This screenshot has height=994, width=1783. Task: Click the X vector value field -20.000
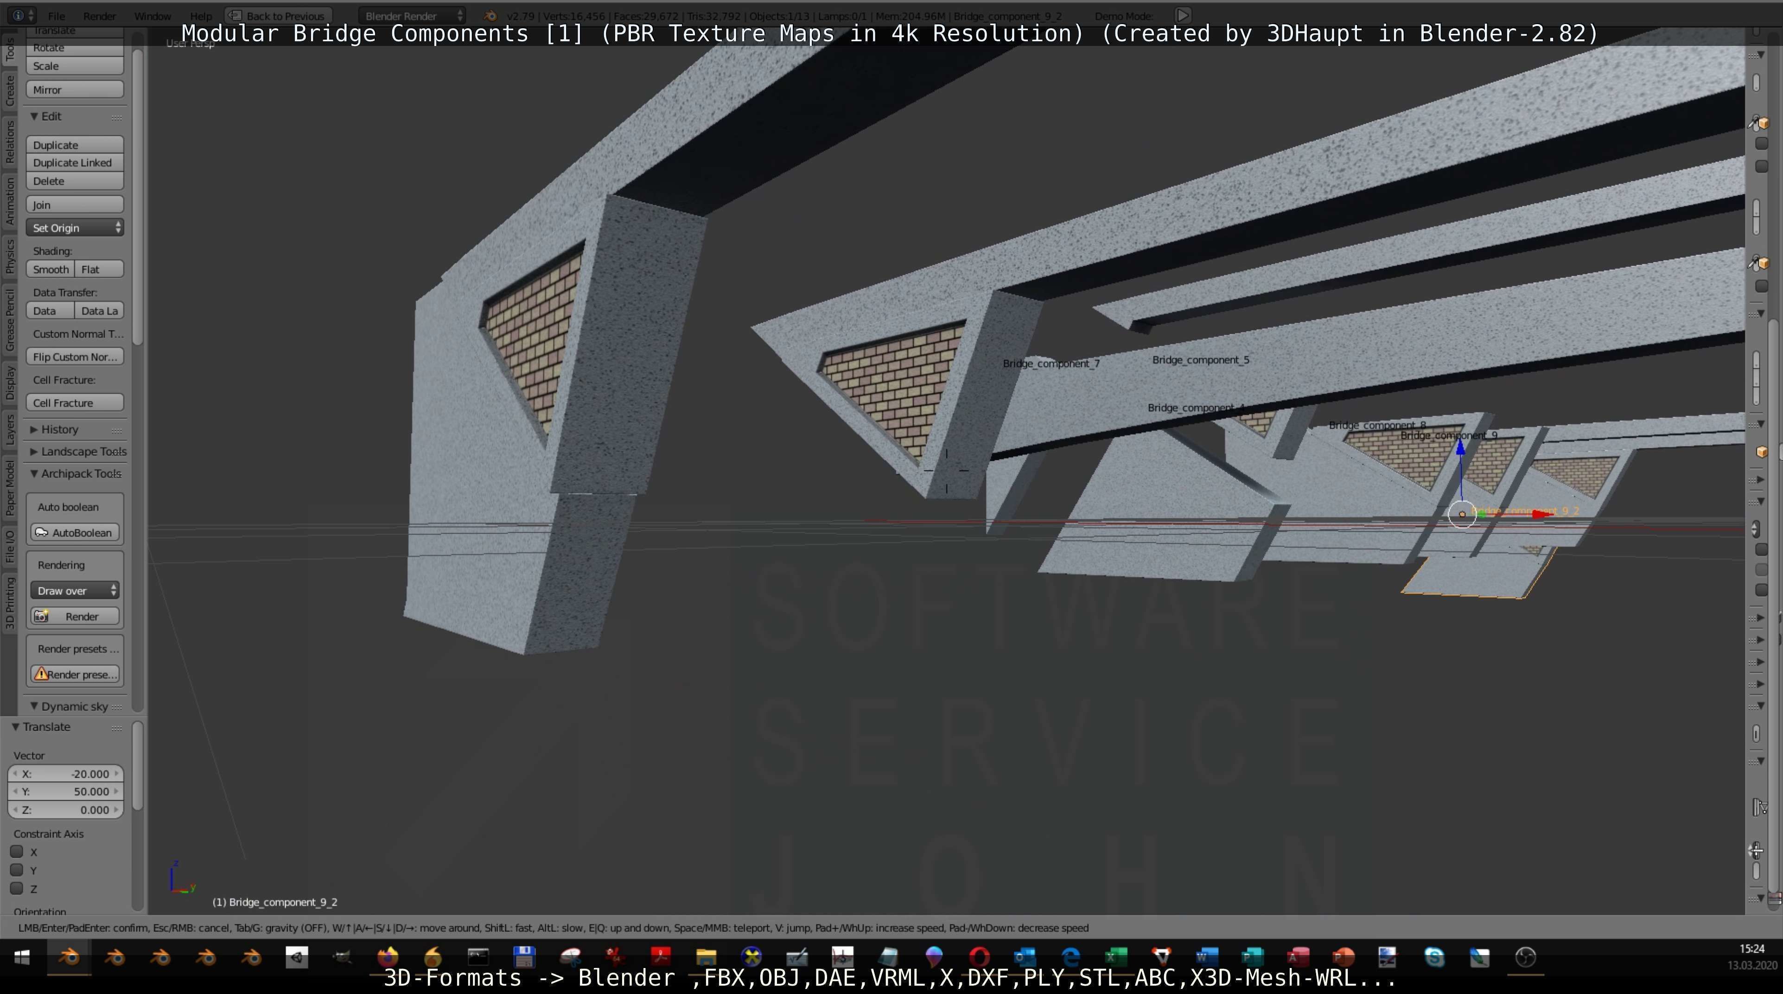tap(66, 774)
